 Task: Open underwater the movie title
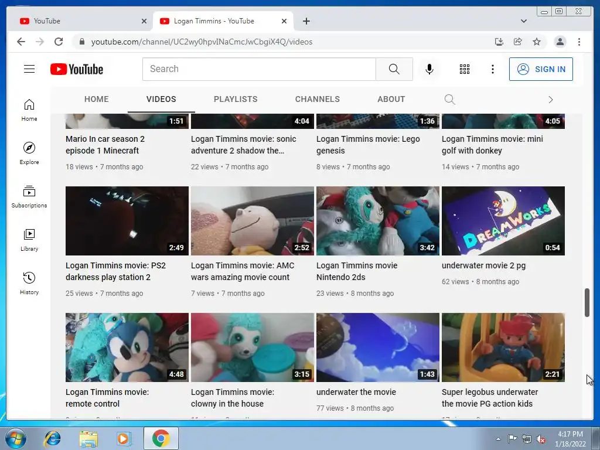tap(356, 392)
